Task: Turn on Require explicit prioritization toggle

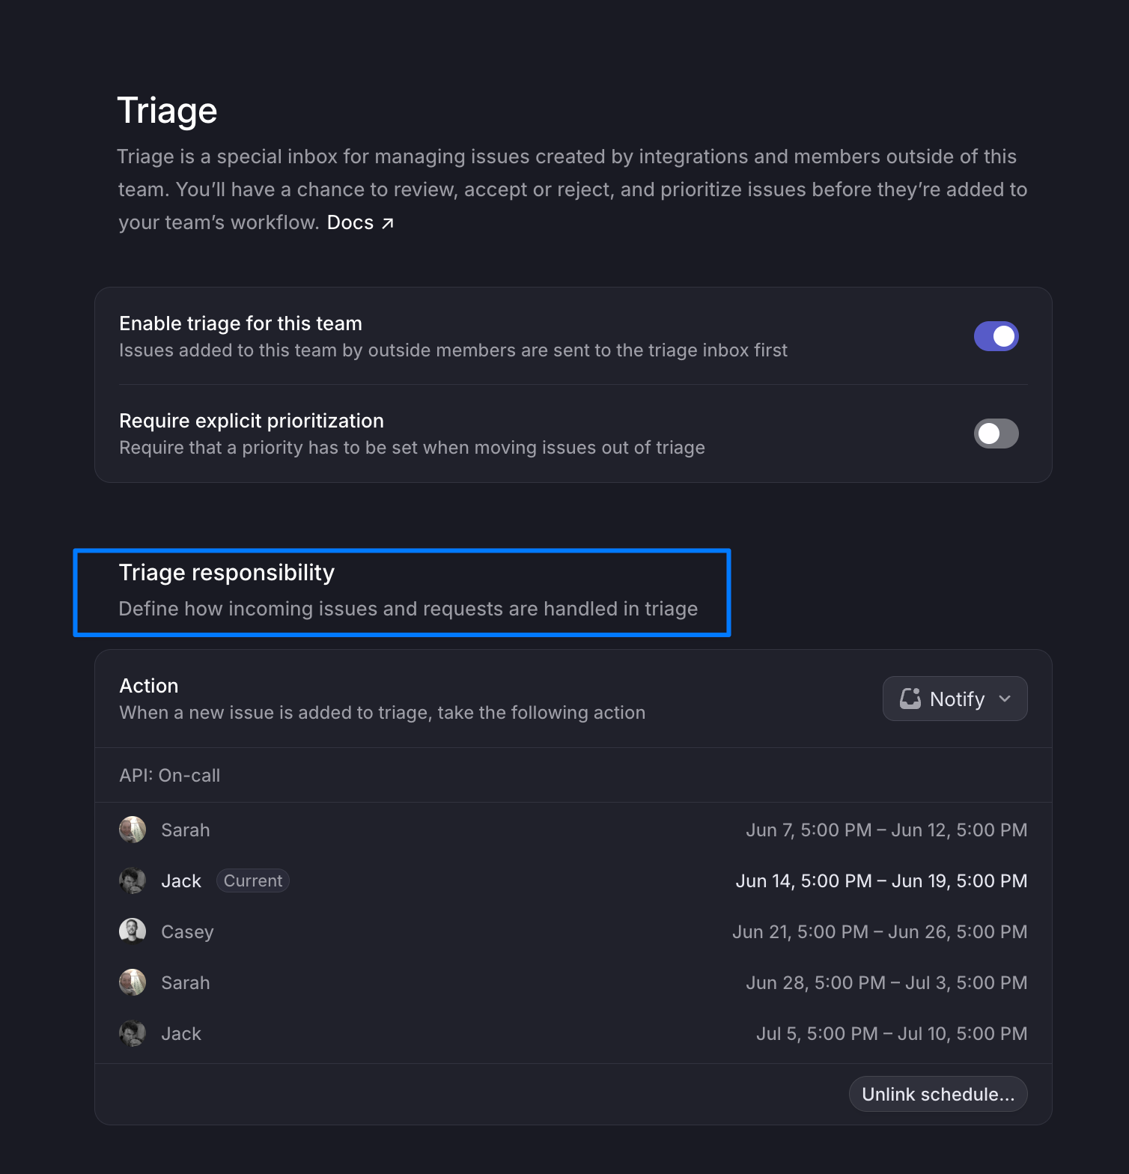Action: click(996, 434)
